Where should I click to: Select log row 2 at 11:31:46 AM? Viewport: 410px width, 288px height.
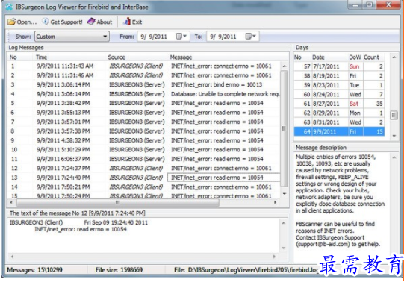click(x=144, y=75)
